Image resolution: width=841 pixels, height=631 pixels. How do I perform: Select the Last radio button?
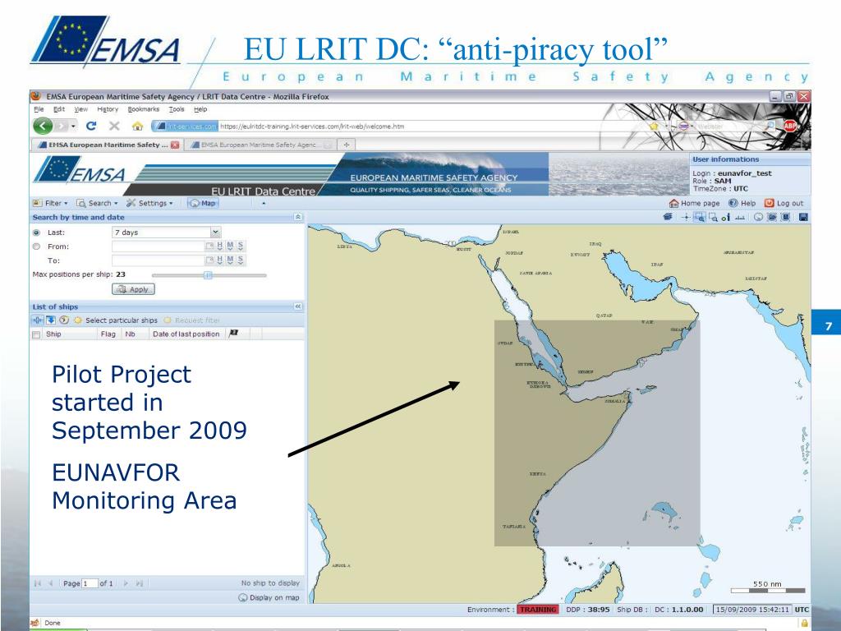coord(36,233)
